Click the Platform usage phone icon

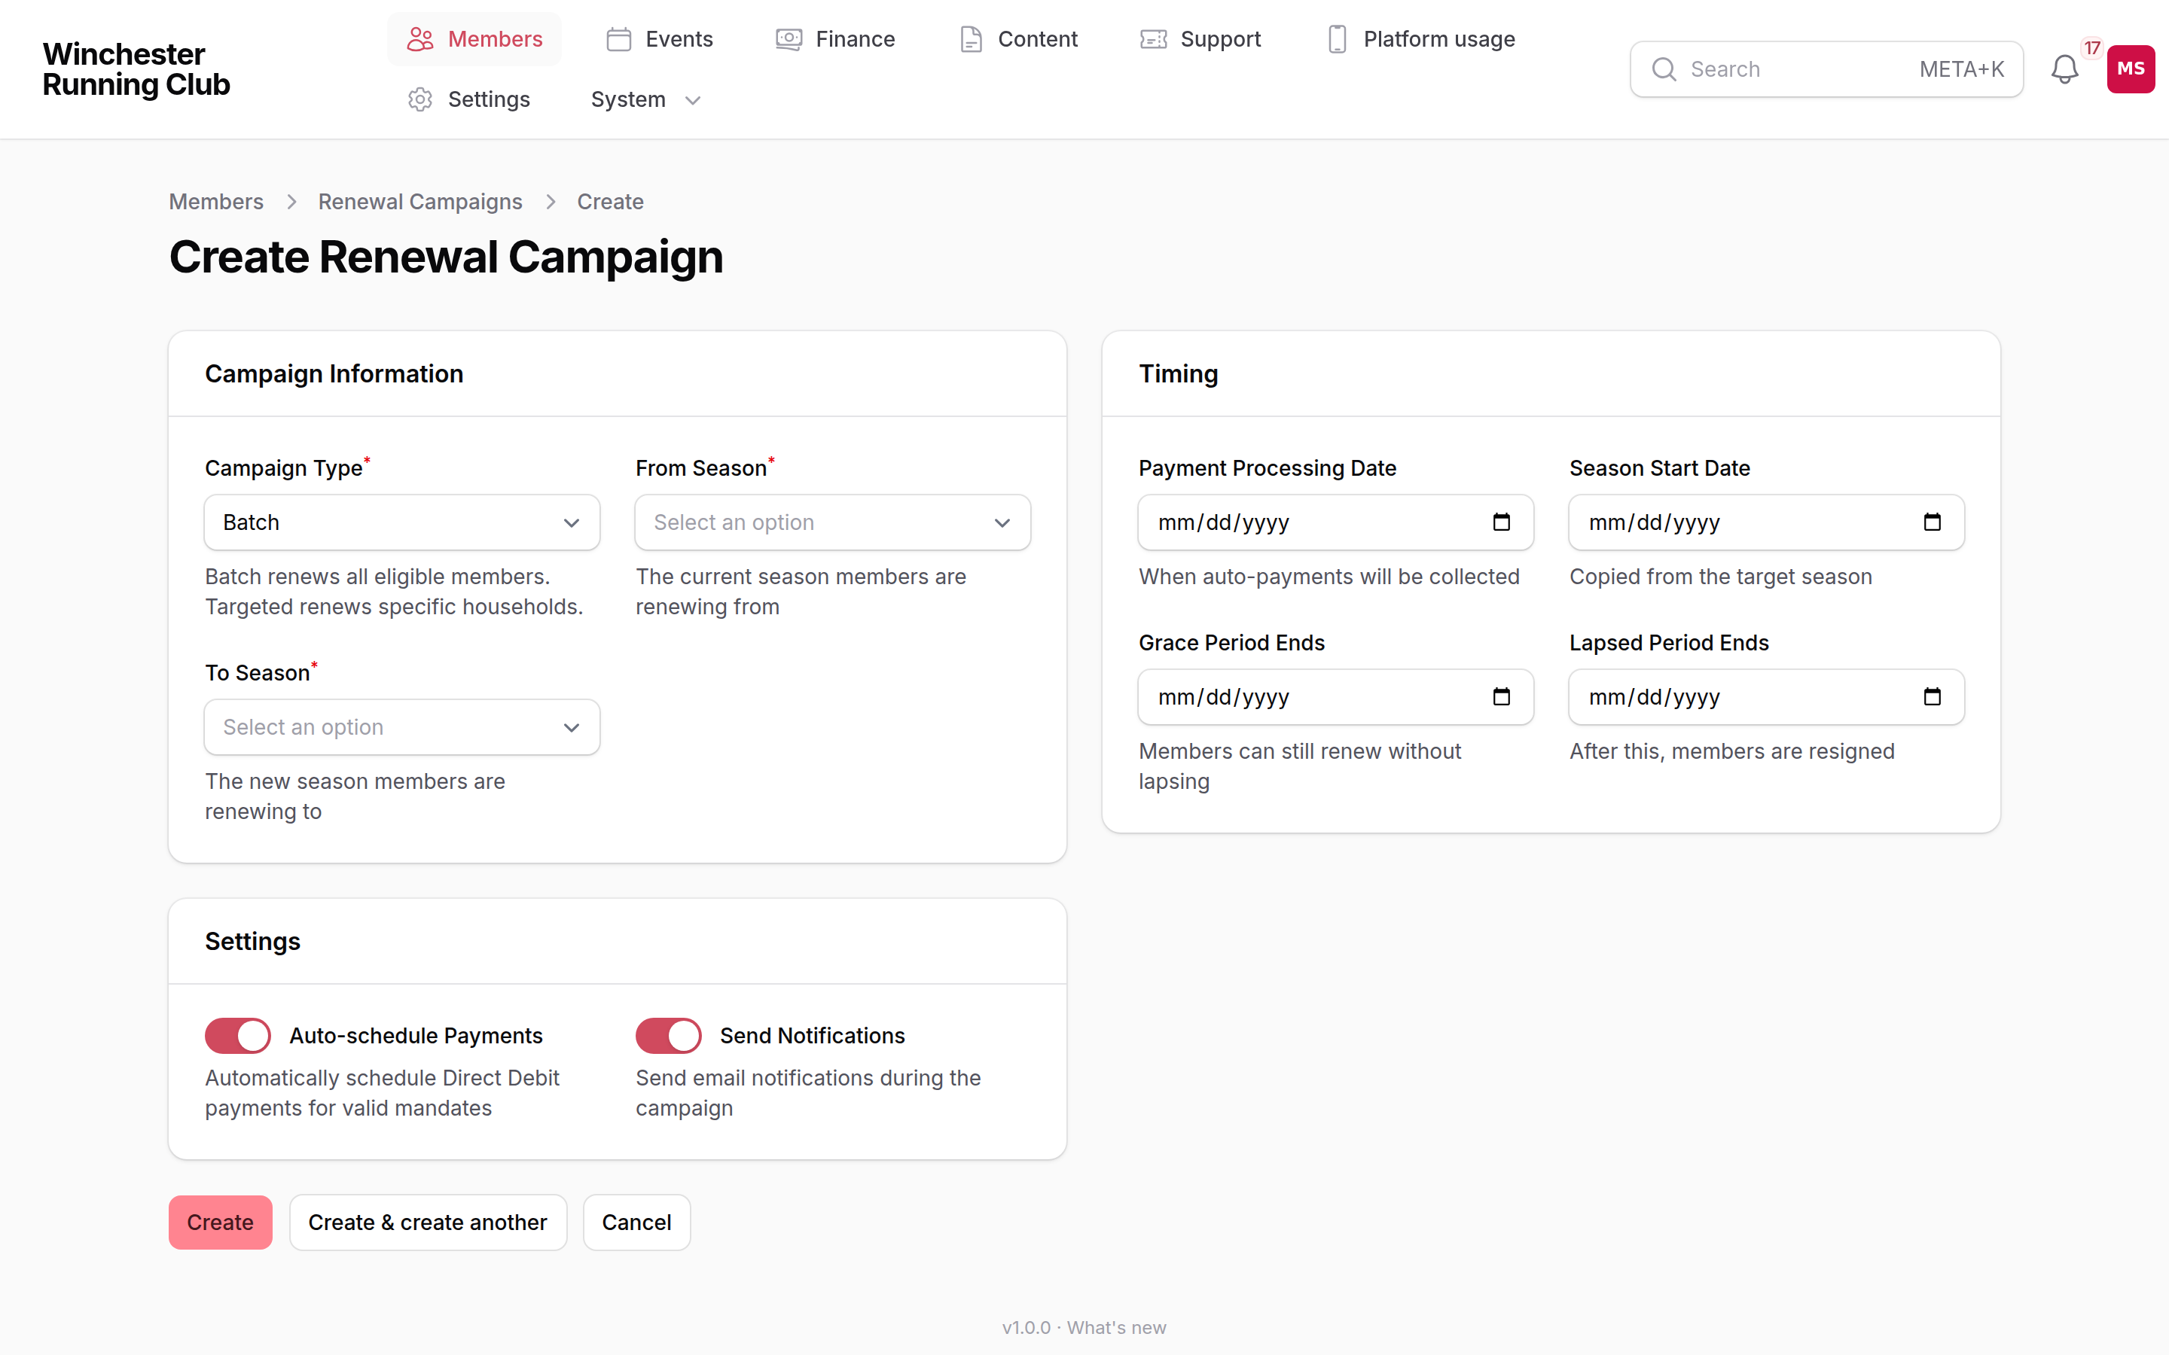click(x=1338, y=39)
